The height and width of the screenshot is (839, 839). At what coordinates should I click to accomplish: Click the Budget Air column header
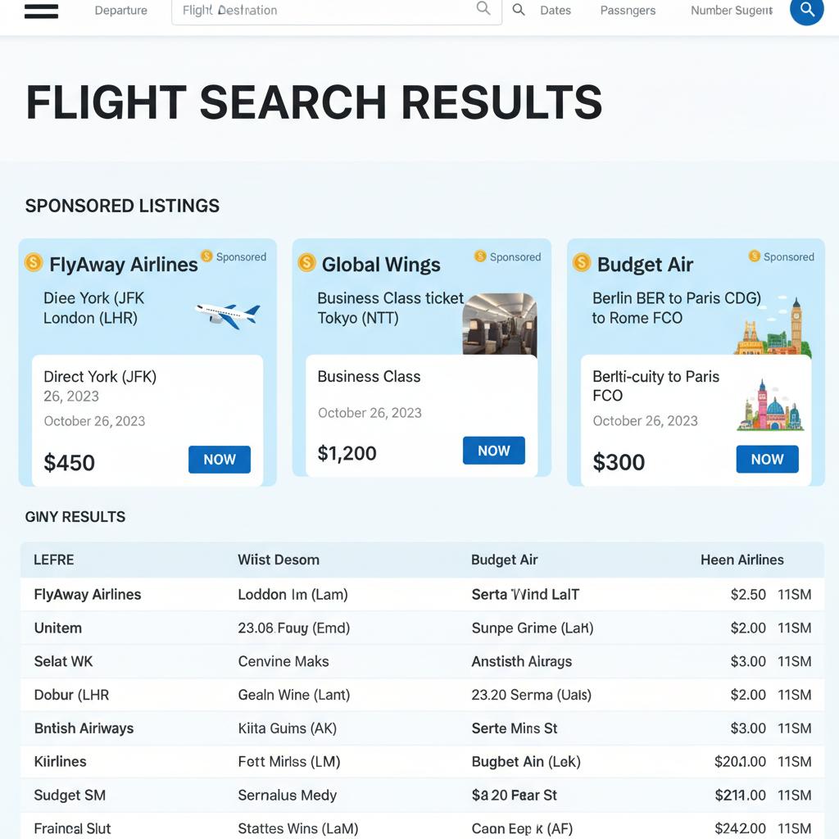(504, 560)
